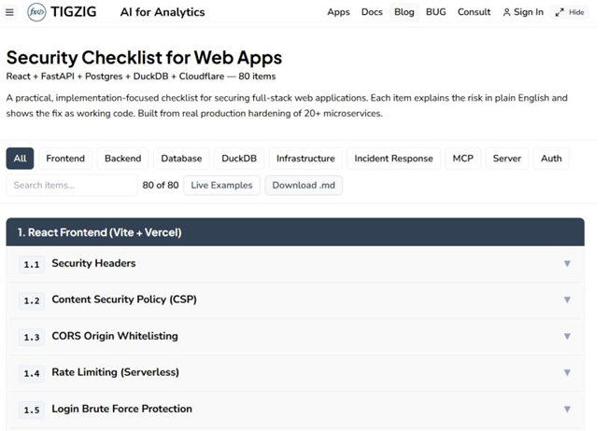
Task: Click the Hide expand-arrows icon
Action: (559, 12)
